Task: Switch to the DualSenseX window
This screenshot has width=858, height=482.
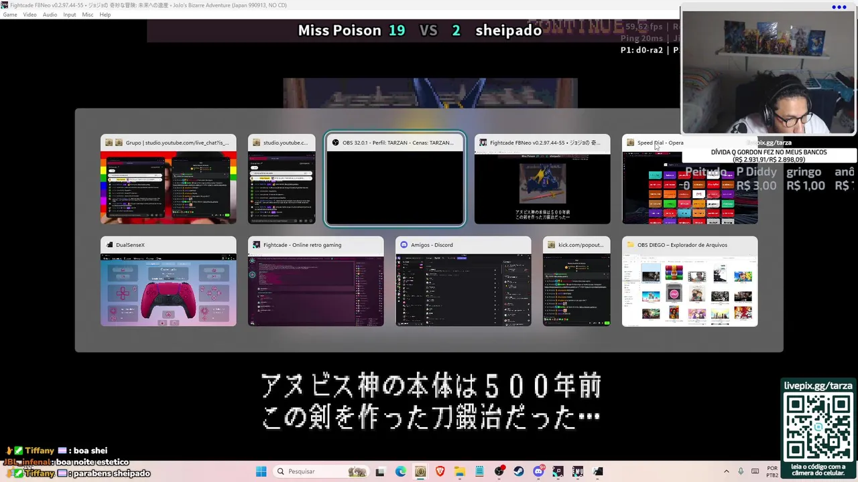Action: pyautogui.click(x=168, y=281)
